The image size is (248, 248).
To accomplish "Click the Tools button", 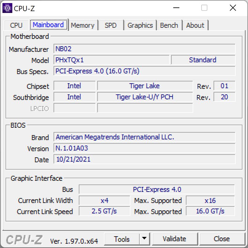I will coord(122,239).
